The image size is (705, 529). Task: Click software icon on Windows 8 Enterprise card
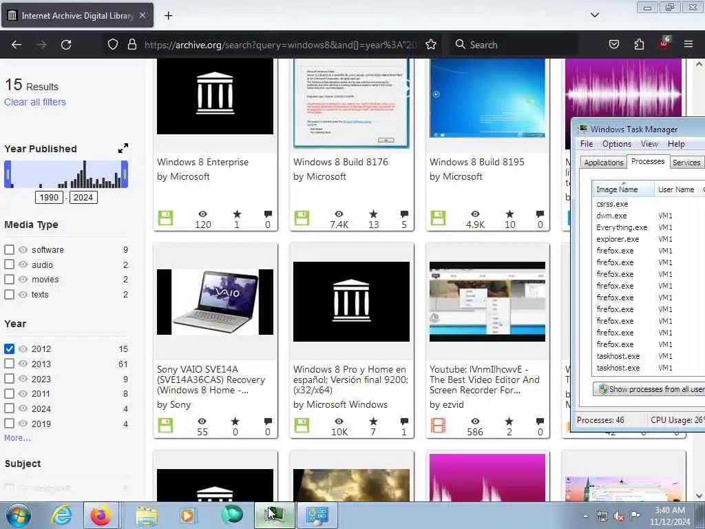click(x=165, y=218)
